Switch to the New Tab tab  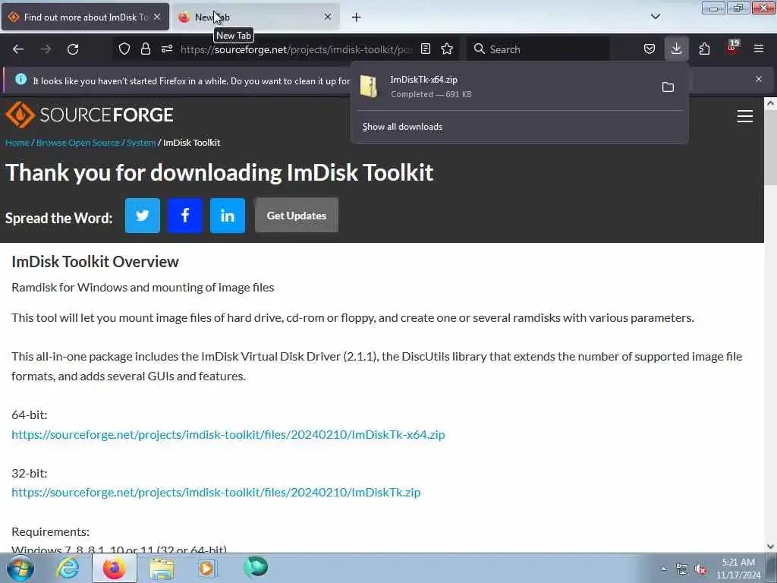(256, 17)
